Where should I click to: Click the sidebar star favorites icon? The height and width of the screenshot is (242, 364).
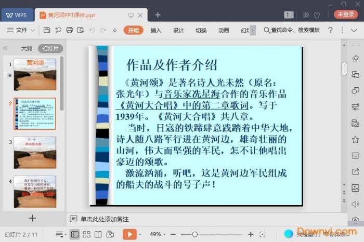click(355, 140)
